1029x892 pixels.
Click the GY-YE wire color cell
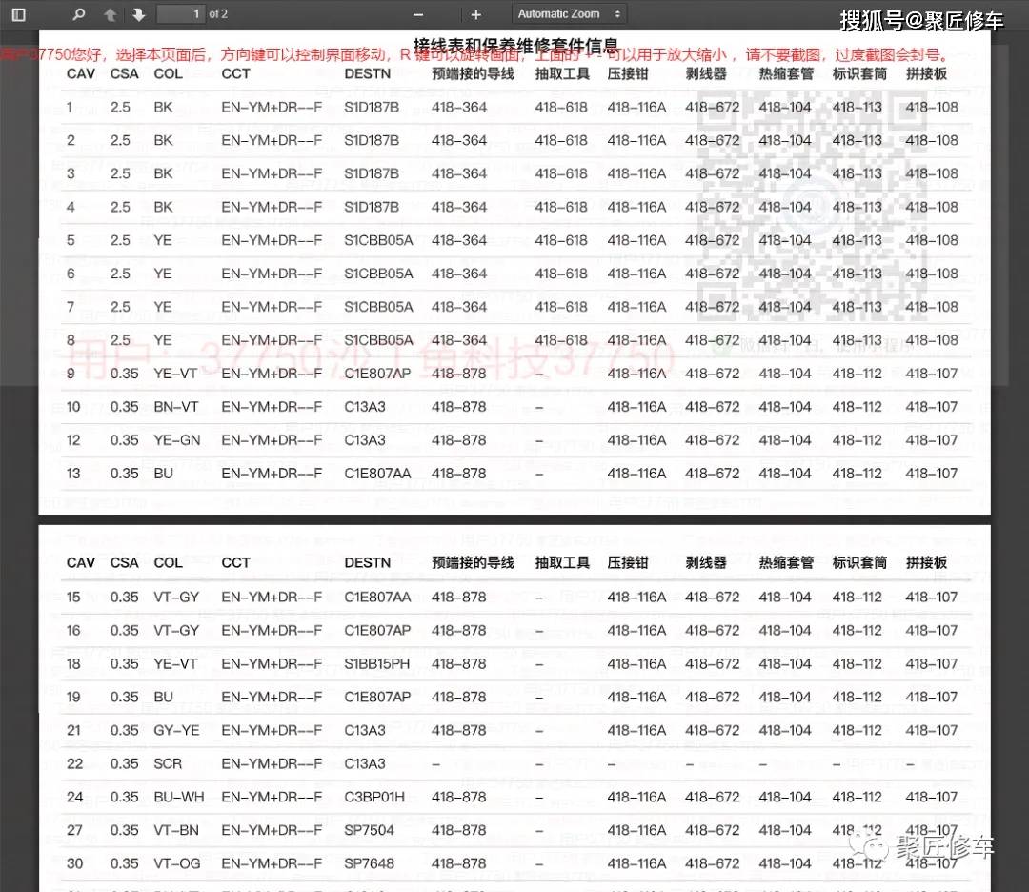coord(176,730)
